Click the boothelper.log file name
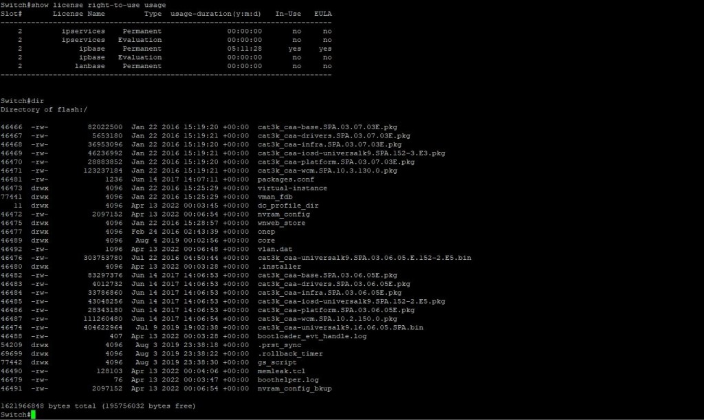704x420 pixels. [288, 379]
